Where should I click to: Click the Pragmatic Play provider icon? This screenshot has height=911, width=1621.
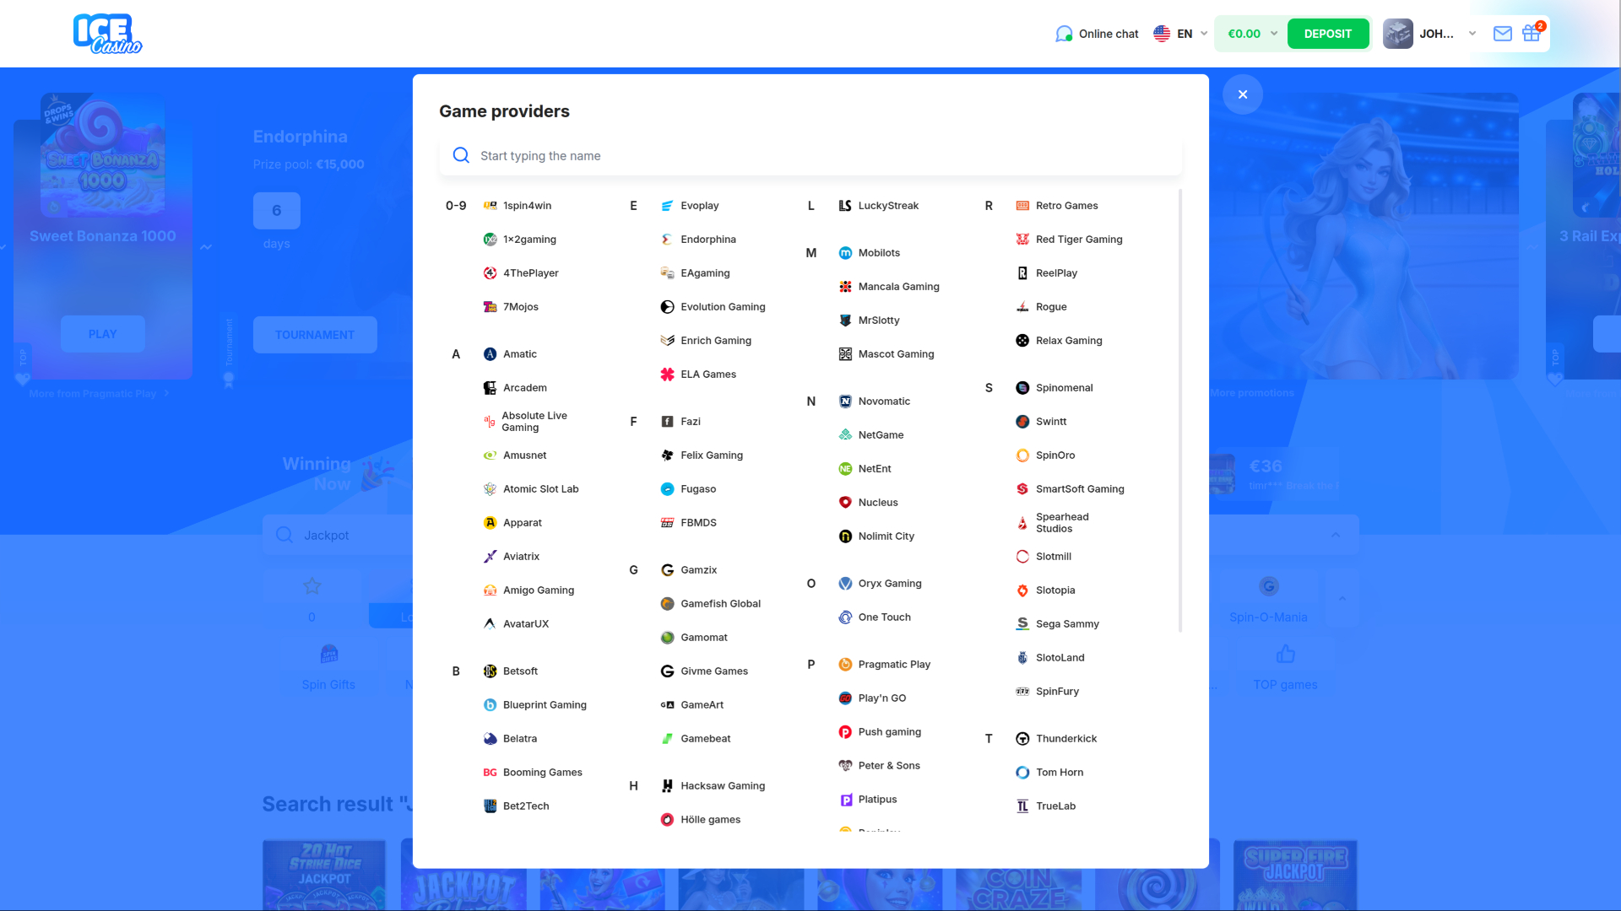click(x=845, y=665)
